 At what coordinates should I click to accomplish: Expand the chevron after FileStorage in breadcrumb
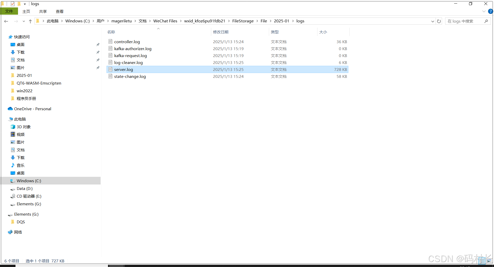pyautogui.click(x=257, y=21)
